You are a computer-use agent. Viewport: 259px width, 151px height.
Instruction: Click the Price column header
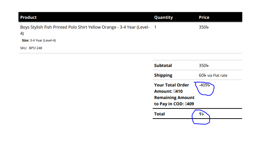(x=204, y=17)
